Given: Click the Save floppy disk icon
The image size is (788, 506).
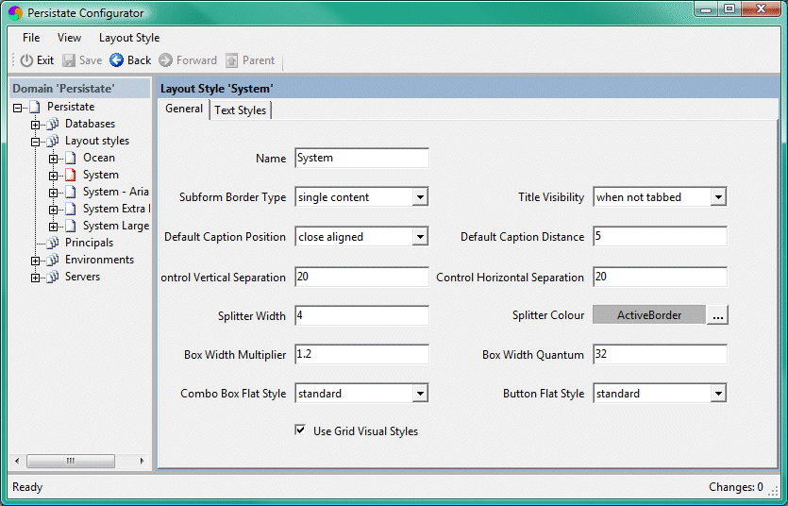Looking at the screenshot, I should coord(69,60).
